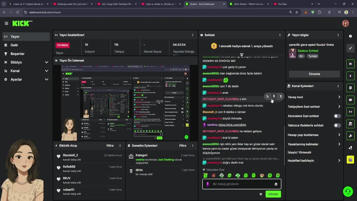Open the chat settings gear icon
The width and height of the screenshot is (357, 201).
click(261, 194)
